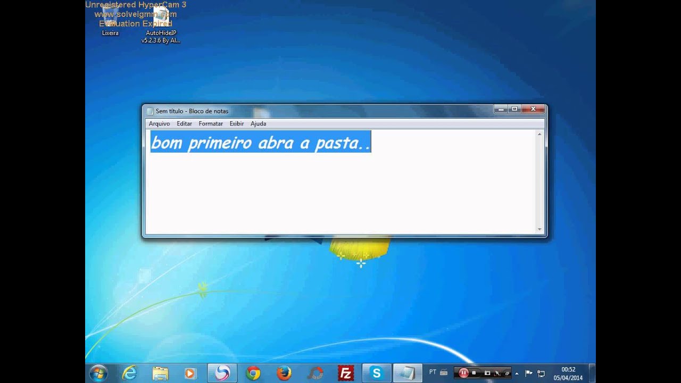Click the Notepad taskbar button
Screen dimensions: 681x383
coord(408,373)
